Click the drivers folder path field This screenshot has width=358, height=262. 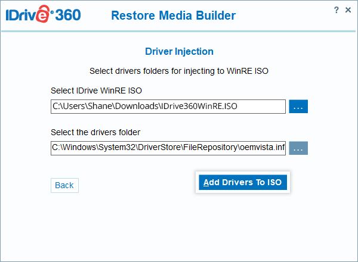(x=168, y=148)
